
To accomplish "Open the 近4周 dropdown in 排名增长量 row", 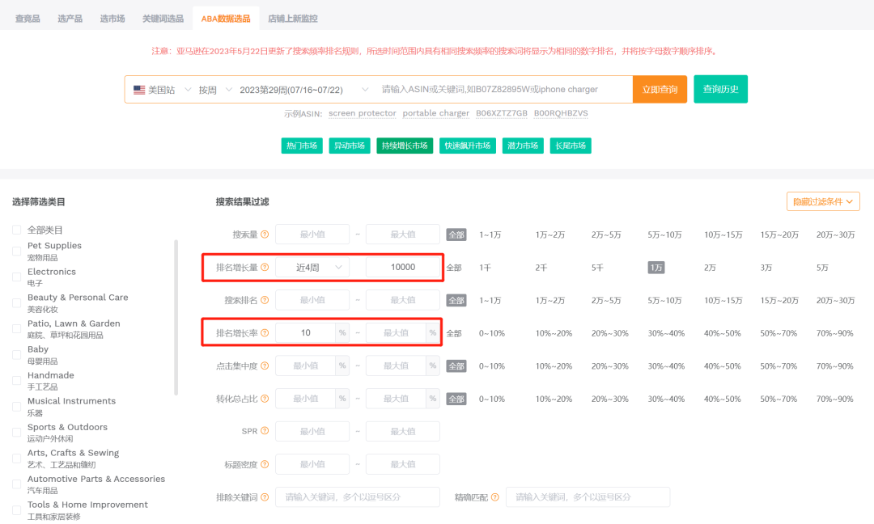I will tap(312, 267).
